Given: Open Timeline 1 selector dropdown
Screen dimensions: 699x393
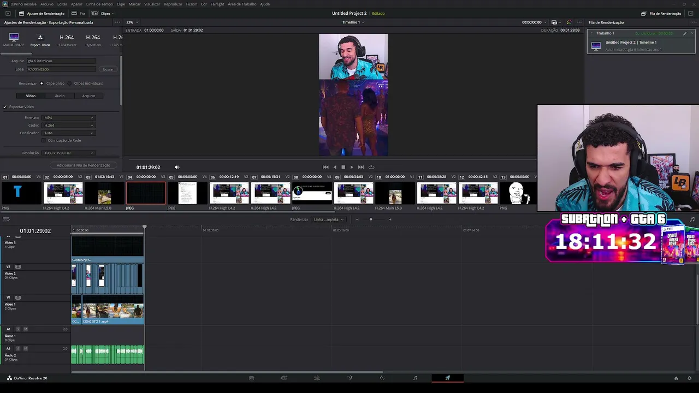Looking at the screenshot, I should pos(353,22).
